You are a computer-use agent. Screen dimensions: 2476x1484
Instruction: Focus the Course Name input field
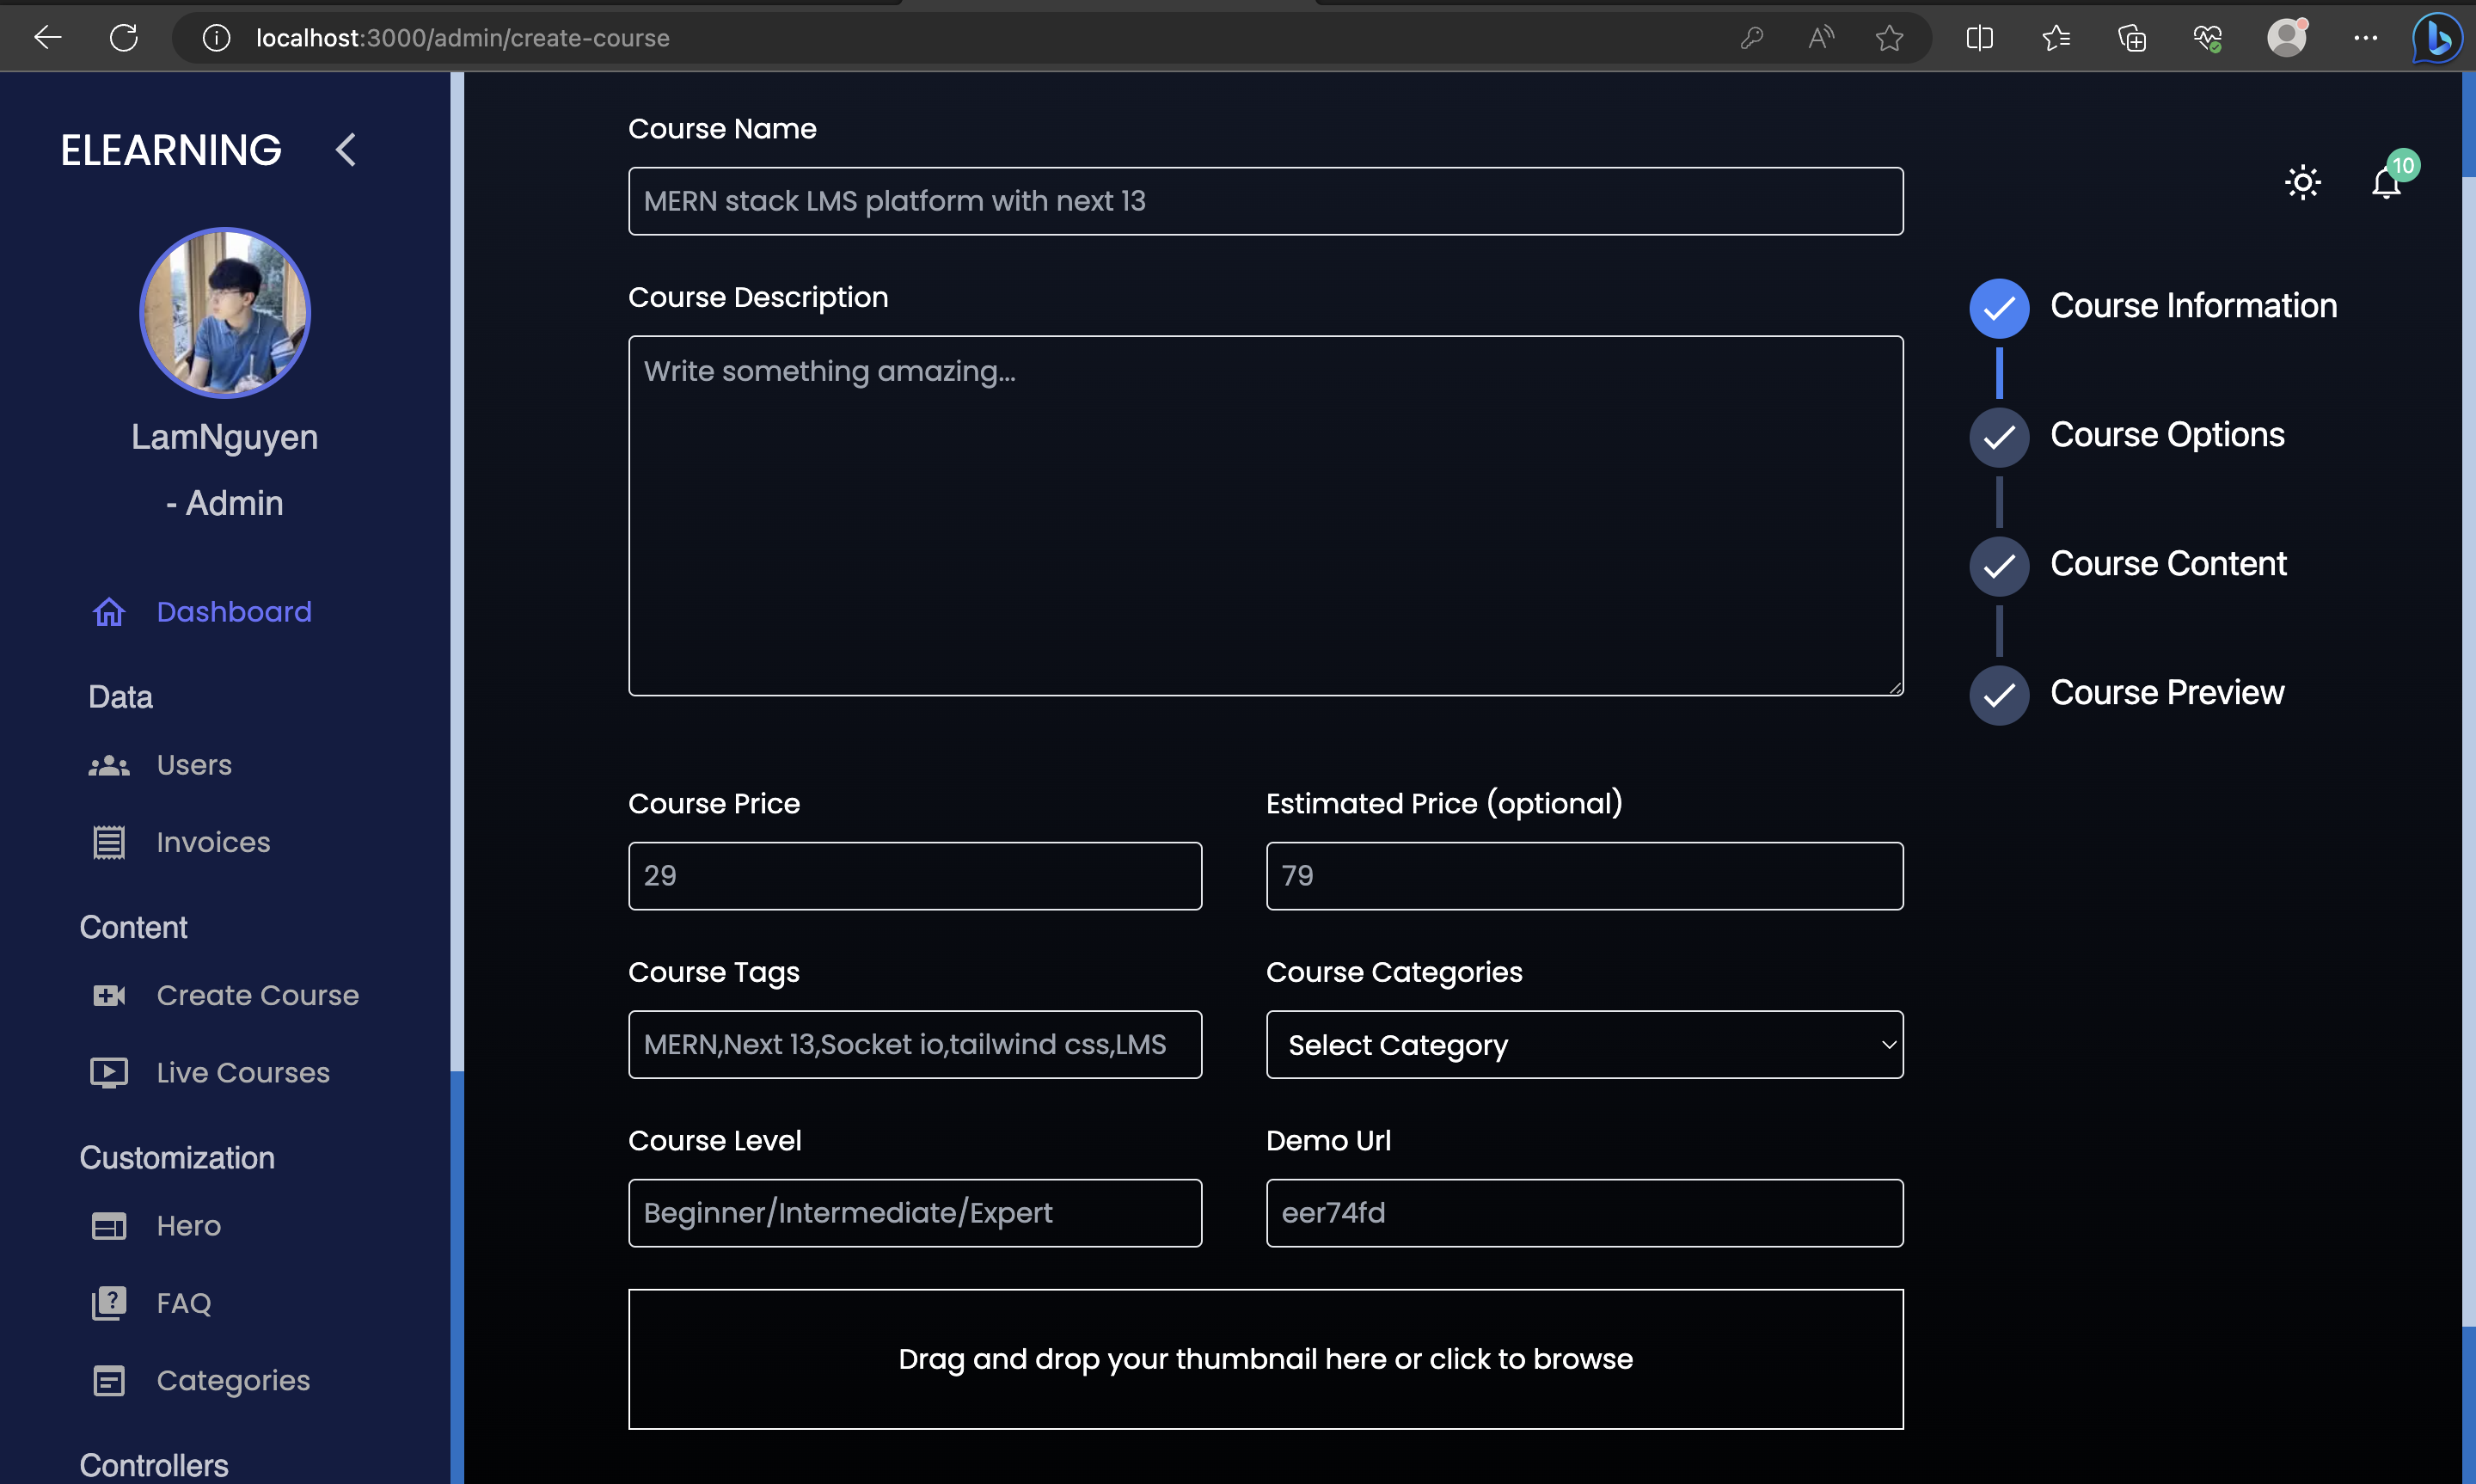tap(1265, 201)
